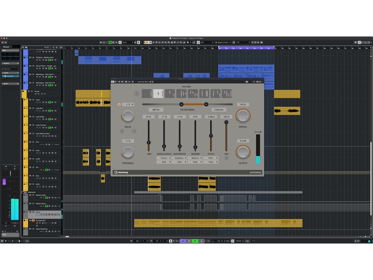
Task: Click the snapshot camera icon in plugin header
Action: [x=247, y=82]
